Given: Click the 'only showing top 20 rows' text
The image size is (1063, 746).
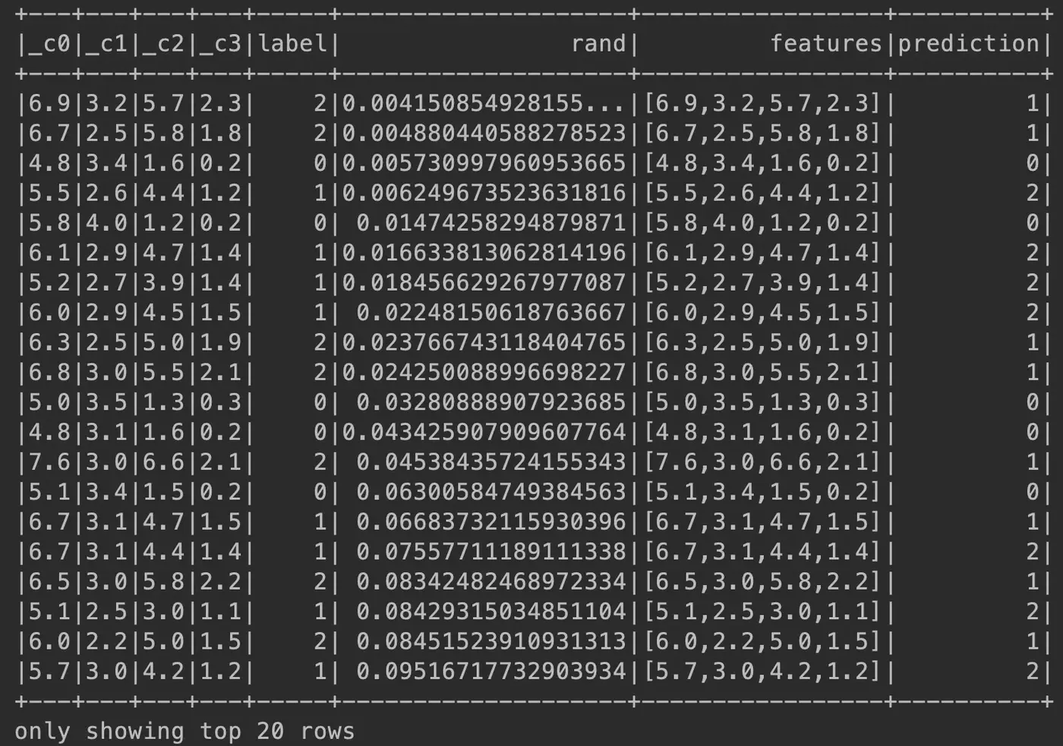Looking at the screenshot, I should 185,731.
